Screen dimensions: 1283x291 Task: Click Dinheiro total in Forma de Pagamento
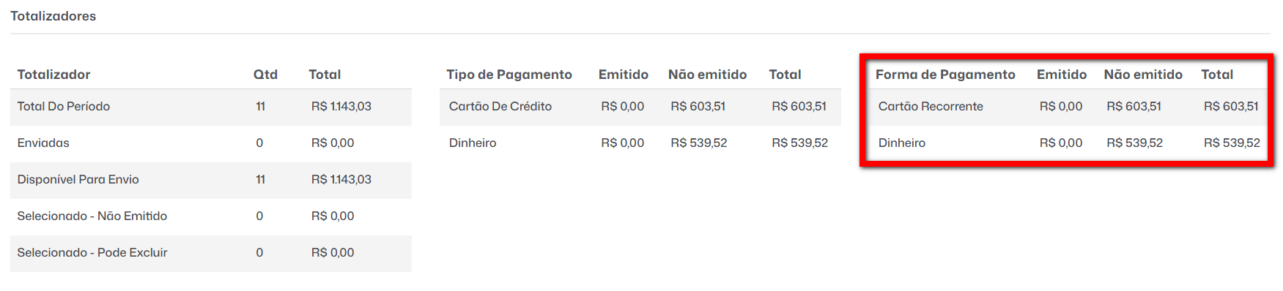1232,143
